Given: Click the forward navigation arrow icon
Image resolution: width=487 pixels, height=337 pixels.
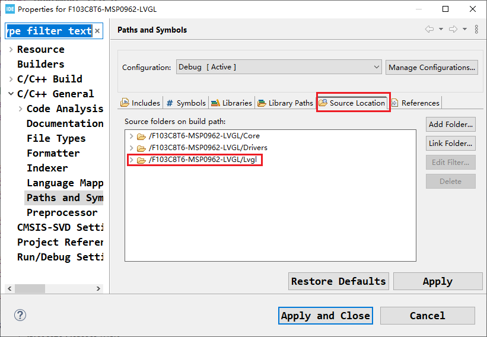Looking at the screenshot, I should 453,29.
